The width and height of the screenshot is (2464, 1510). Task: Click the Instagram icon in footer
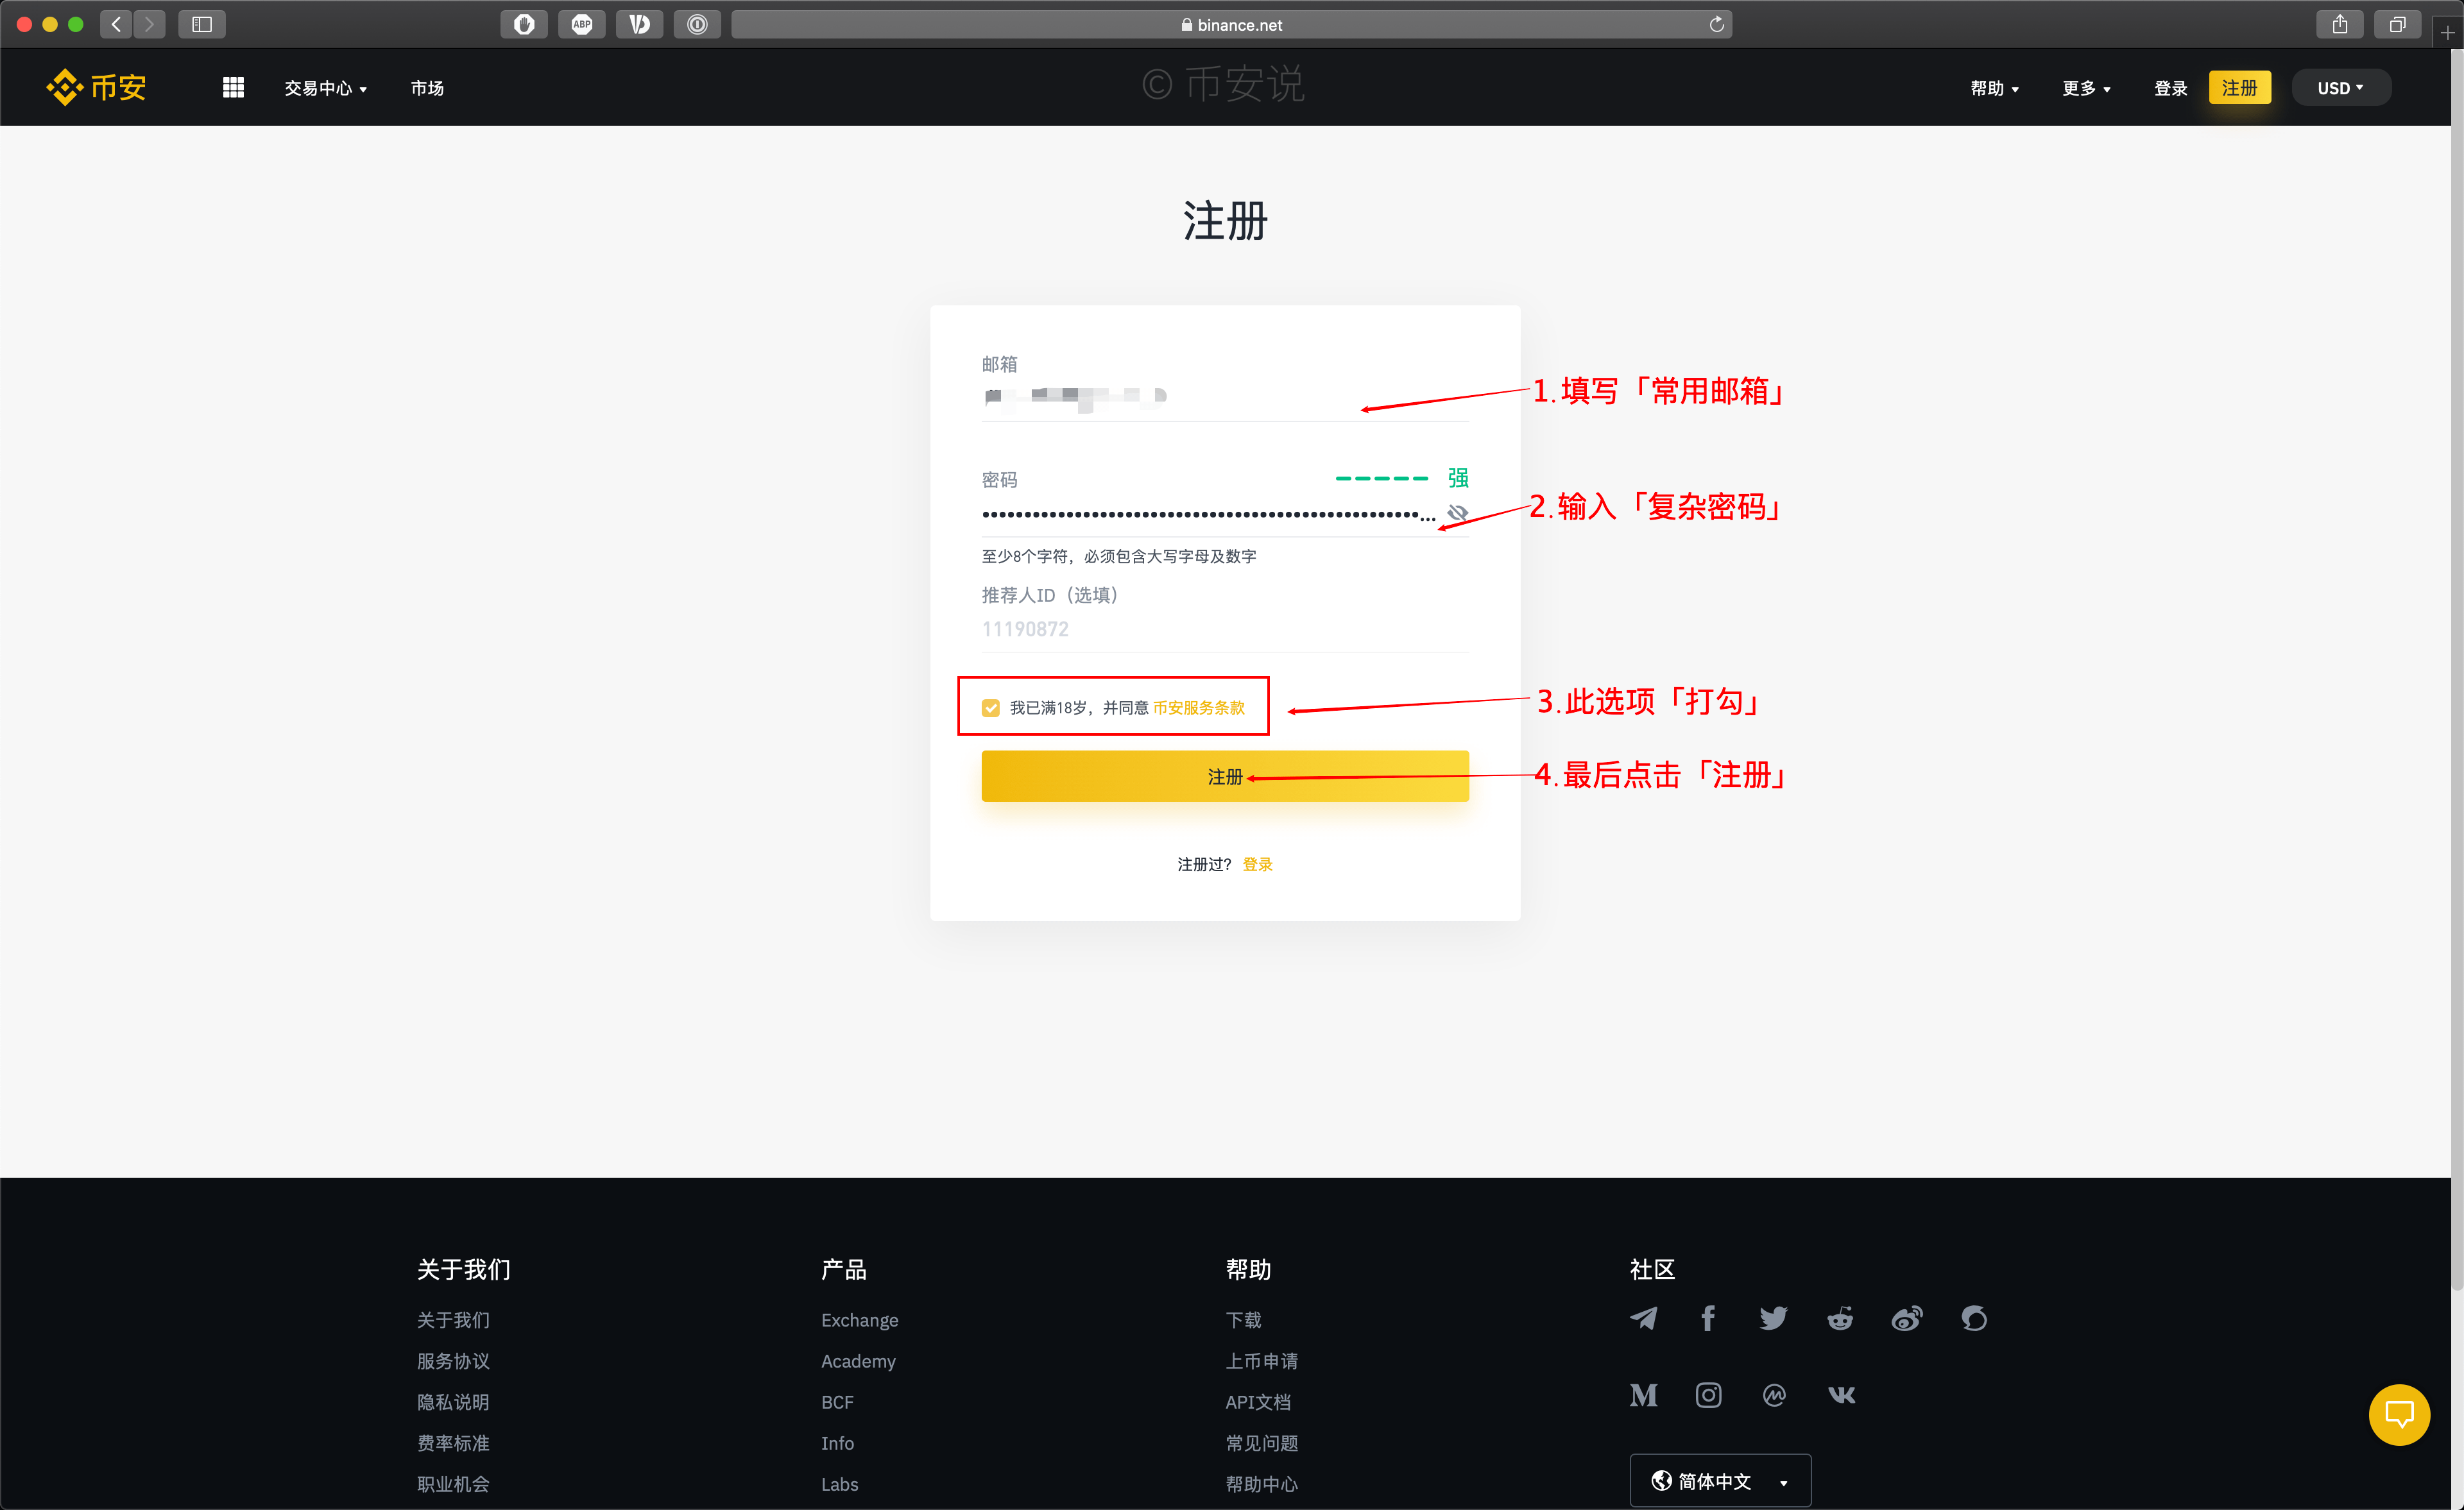click(1708, 1395)
